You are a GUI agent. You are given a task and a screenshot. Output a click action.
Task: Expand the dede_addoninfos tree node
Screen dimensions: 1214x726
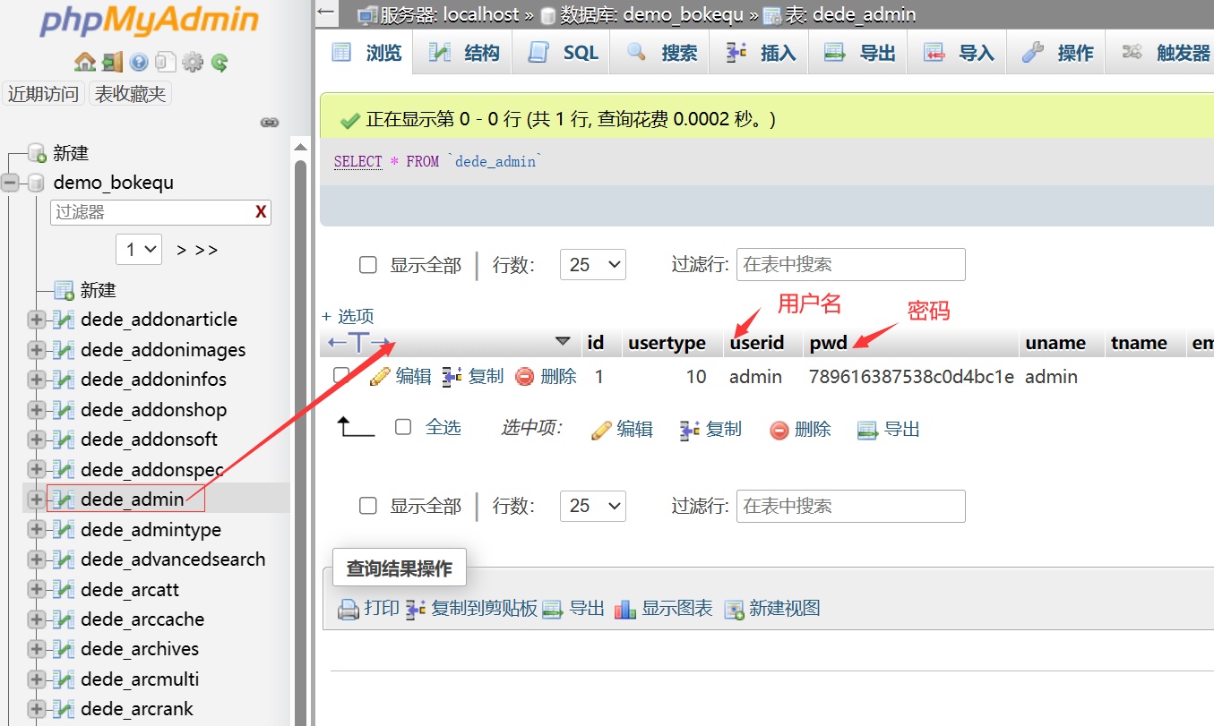click(36, 380)
